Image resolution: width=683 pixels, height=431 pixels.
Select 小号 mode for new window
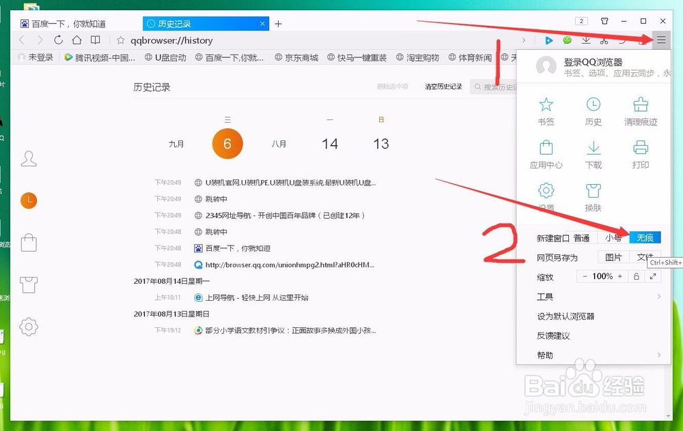tap(614, 238)
